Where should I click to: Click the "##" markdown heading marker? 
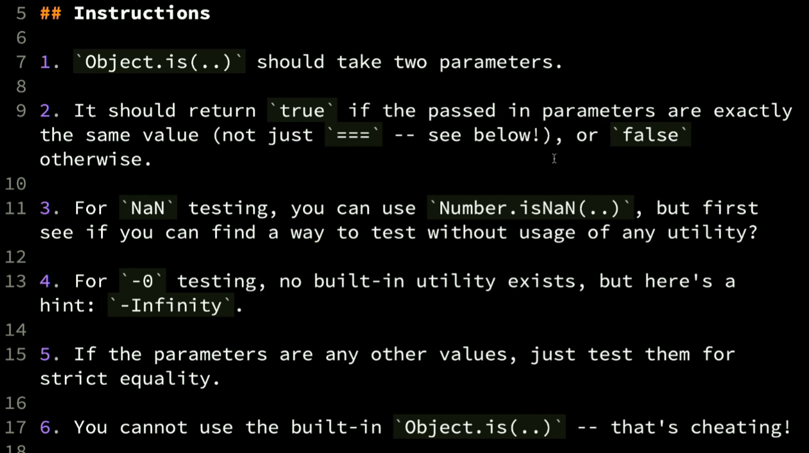click(x=50, y=13)
